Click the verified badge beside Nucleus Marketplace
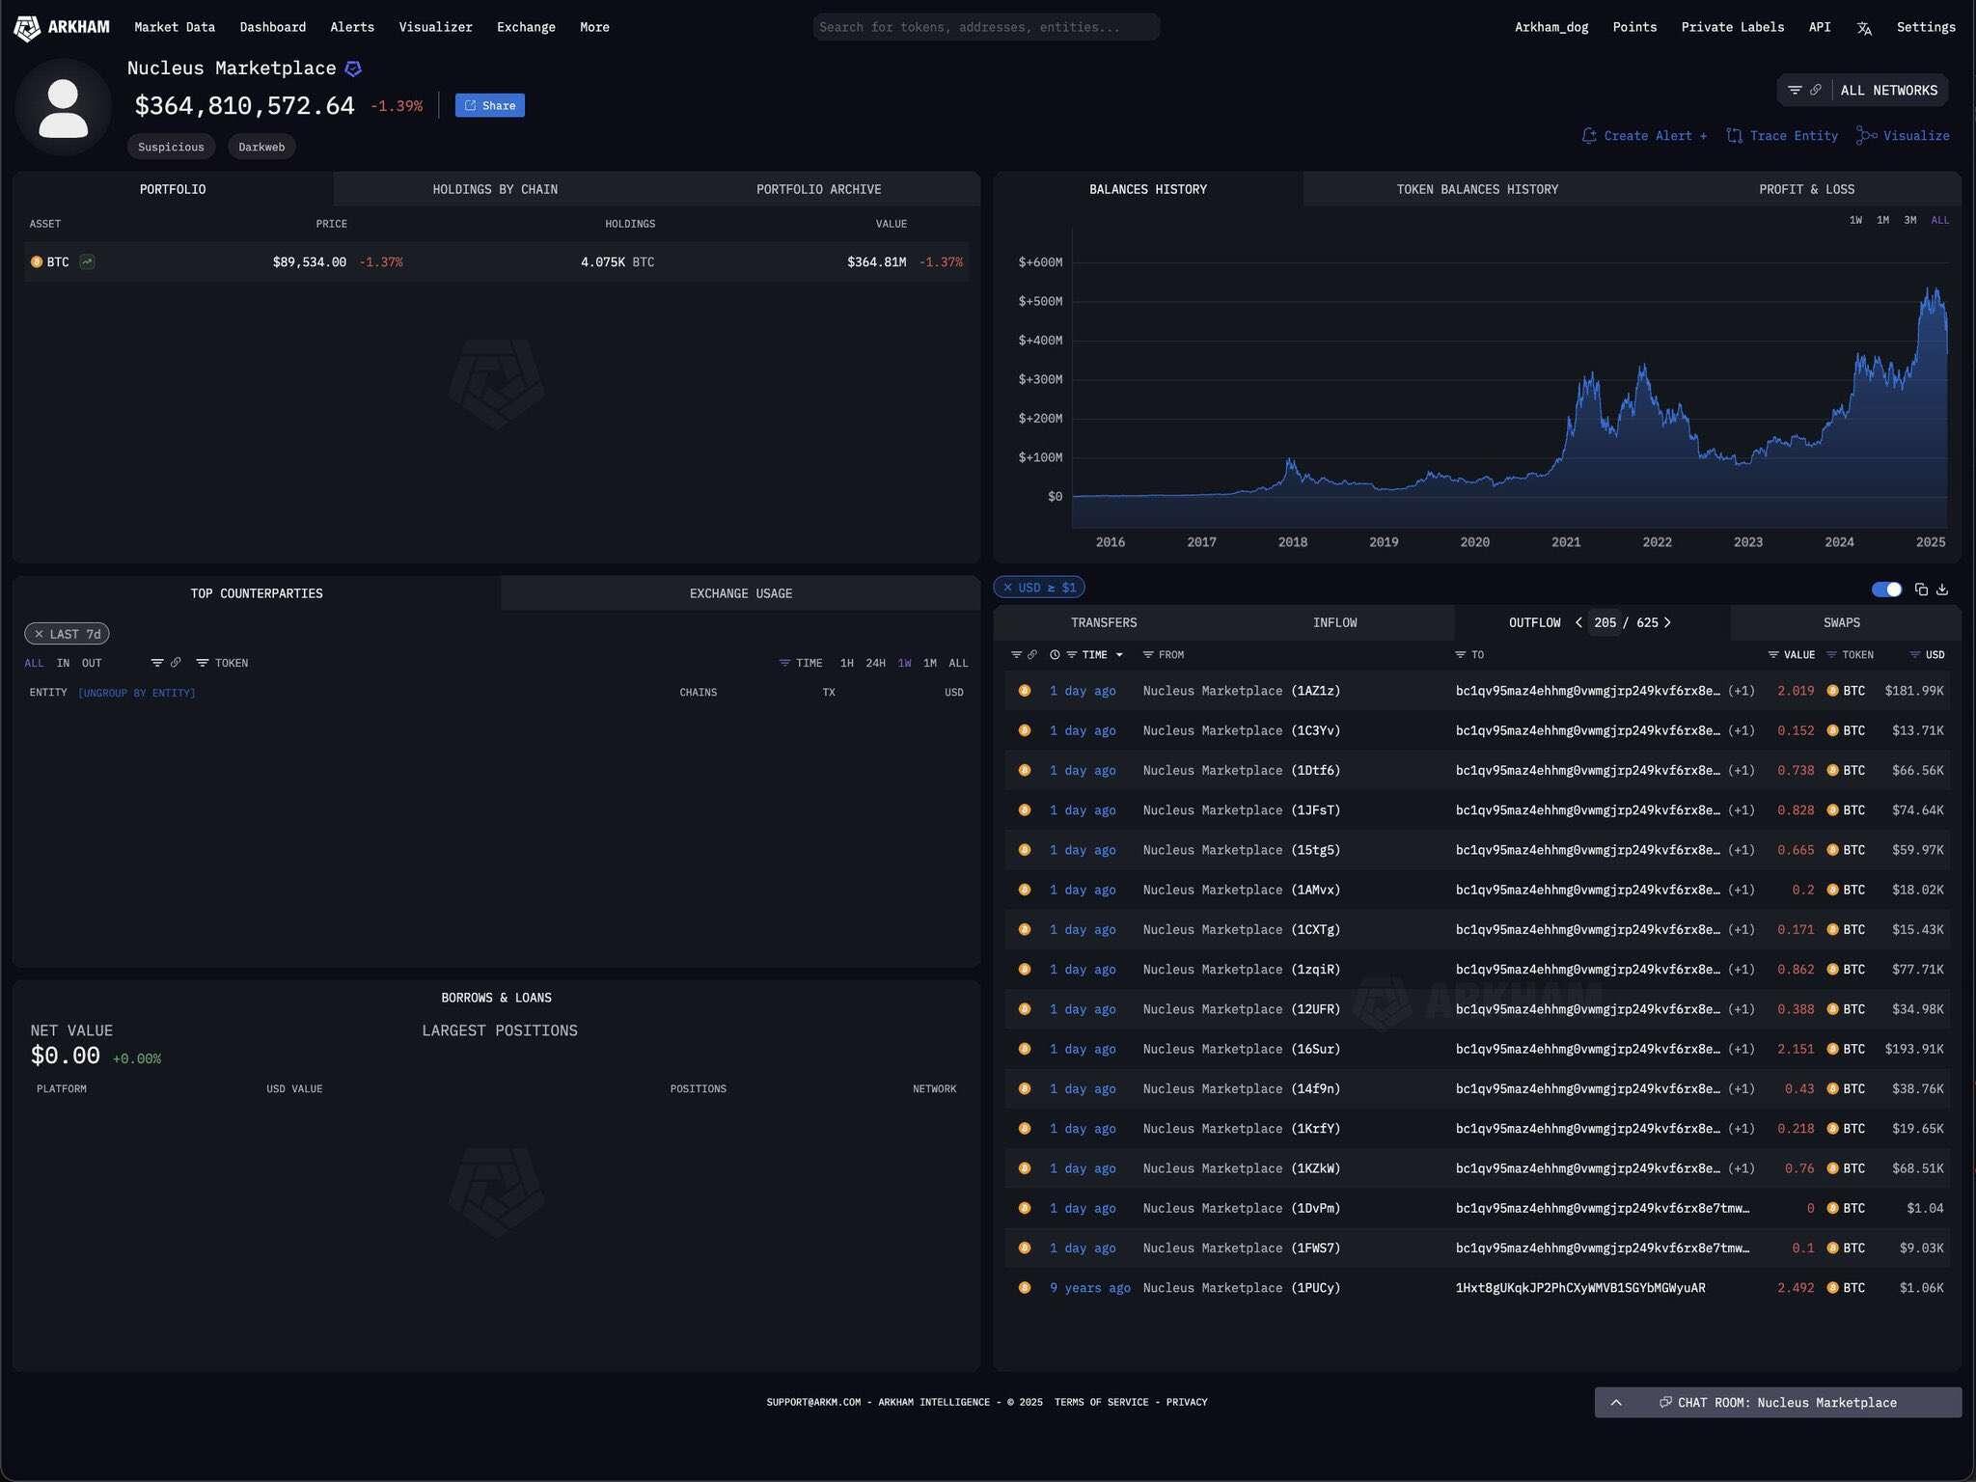The height and width of the screenshot is (1482, 1976). click(x=353, y=69)
